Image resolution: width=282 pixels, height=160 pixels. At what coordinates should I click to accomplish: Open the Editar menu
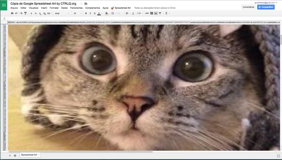click(x=23, y=8)
